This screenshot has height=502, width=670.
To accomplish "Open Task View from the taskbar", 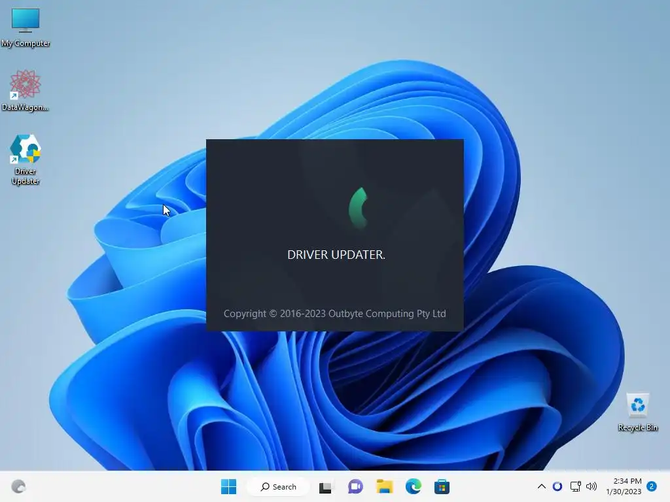I will 326,486.
